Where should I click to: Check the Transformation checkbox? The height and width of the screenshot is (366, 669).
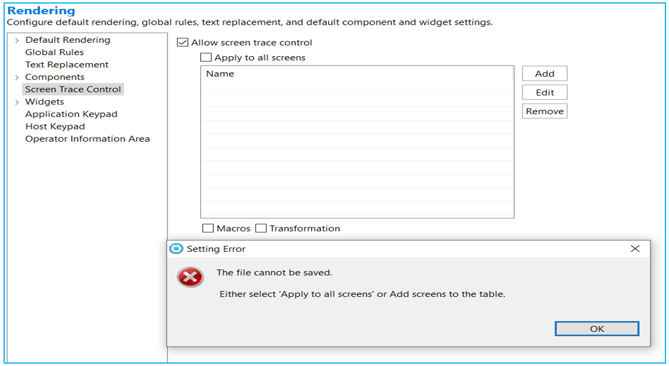pyautogui.click(x=261, y=228)
